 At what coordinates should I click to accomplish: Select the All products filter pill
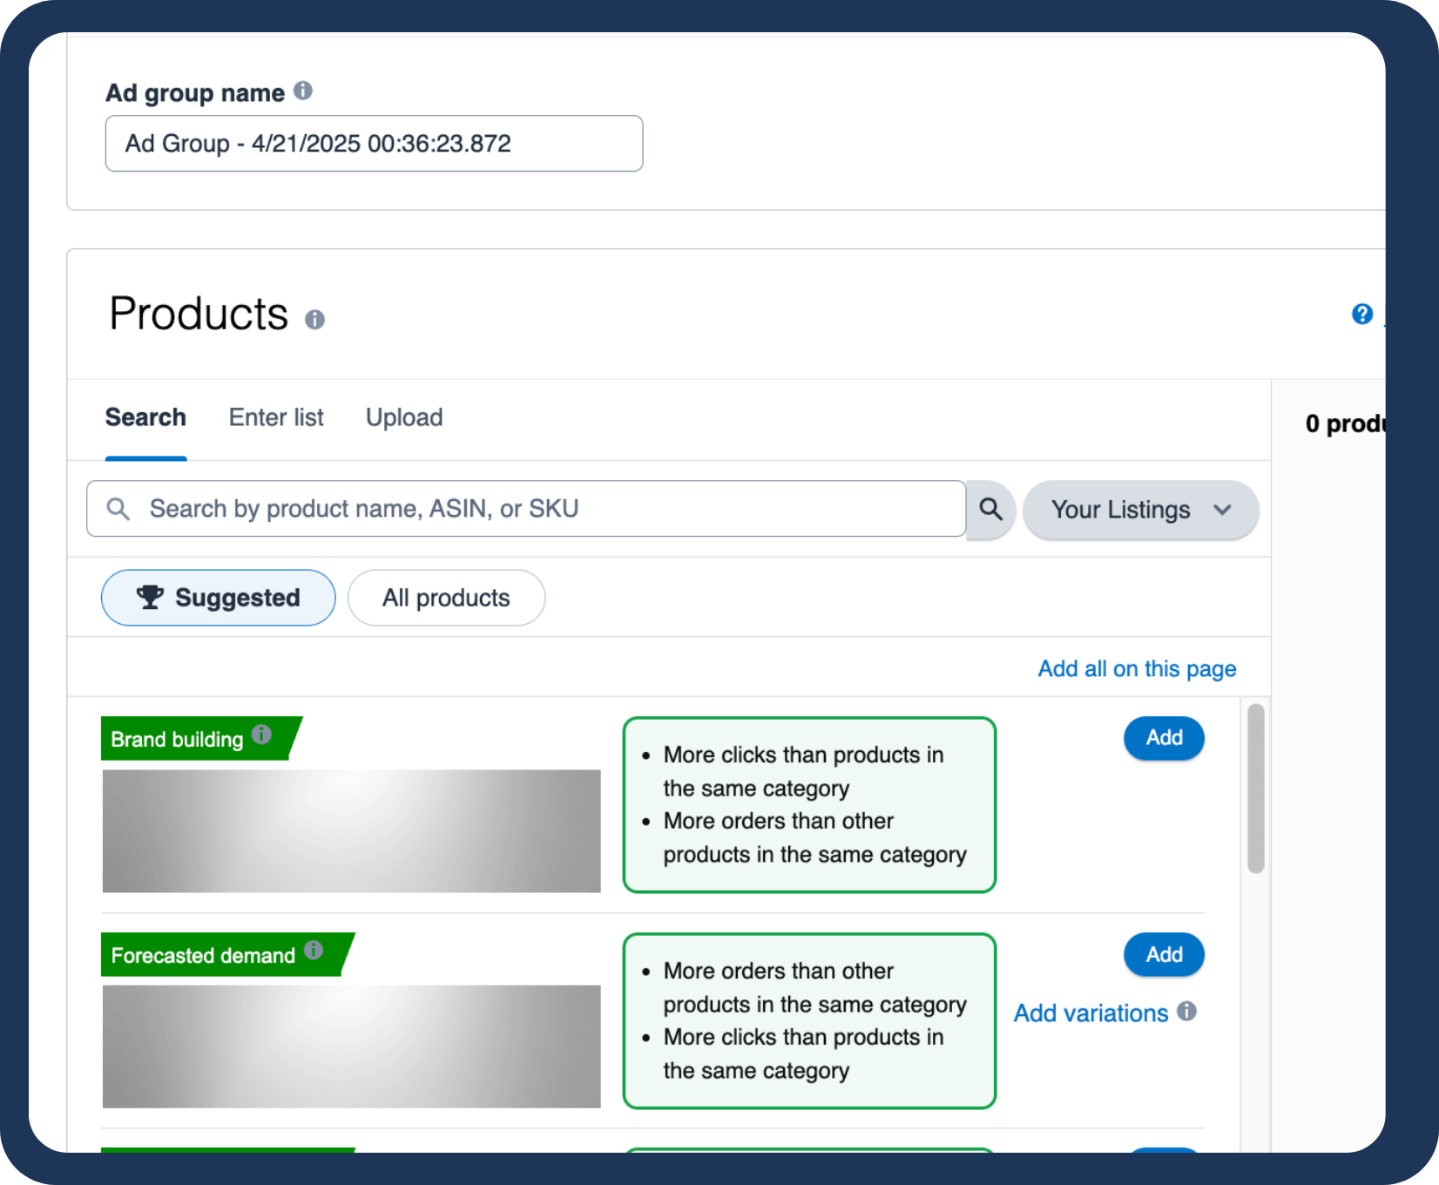tap(446, 598)
